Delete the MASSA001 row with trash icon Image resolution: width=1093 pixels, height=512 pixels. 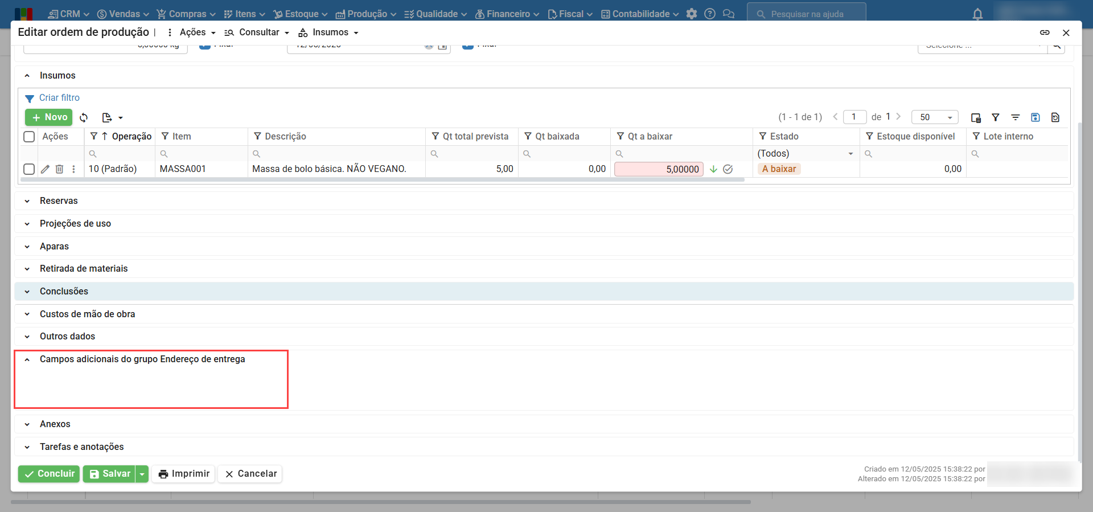pyautogui.click(x=59, y=169)
